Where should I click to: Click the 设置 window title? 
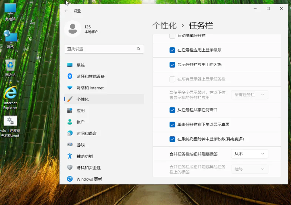point(77,11)
